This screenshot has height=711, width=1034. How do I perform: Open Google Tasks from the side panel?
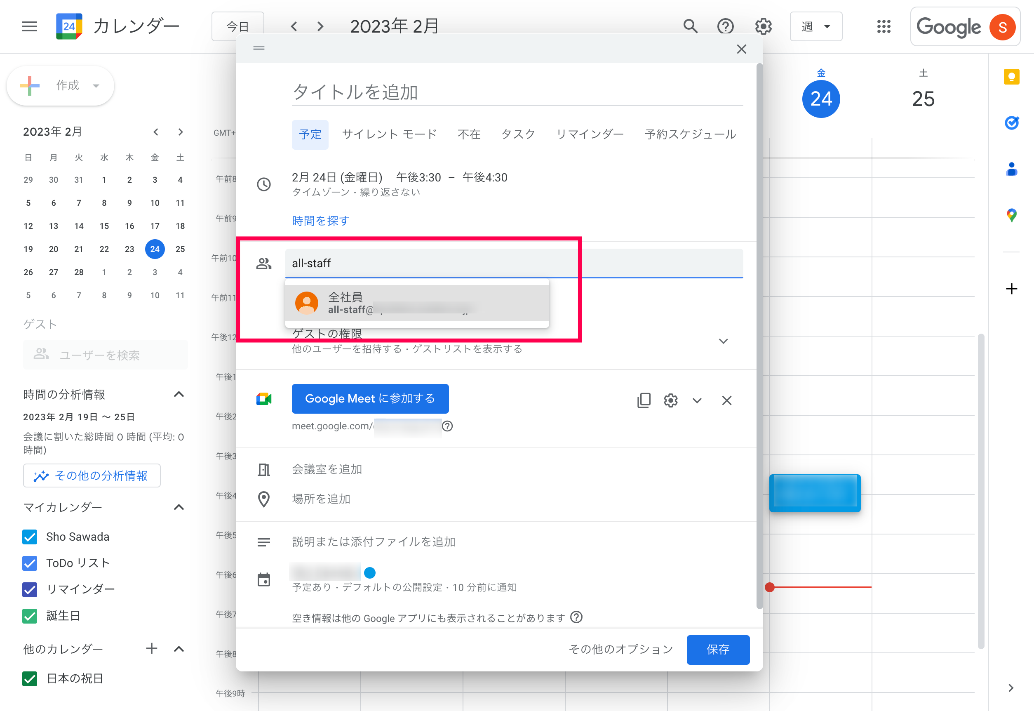tap(1011, 122)
